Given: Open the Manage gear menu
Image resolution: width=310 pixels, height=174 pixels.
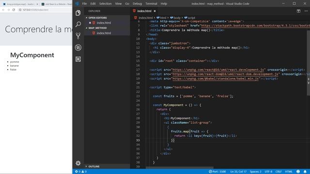Looking at the screenshot, I should click(x=78, y=163).
